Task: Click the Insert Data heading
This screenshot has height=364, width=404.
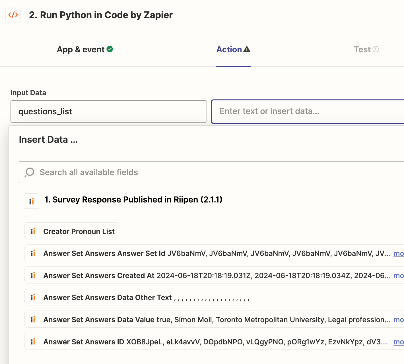Action: click(48, 140)
